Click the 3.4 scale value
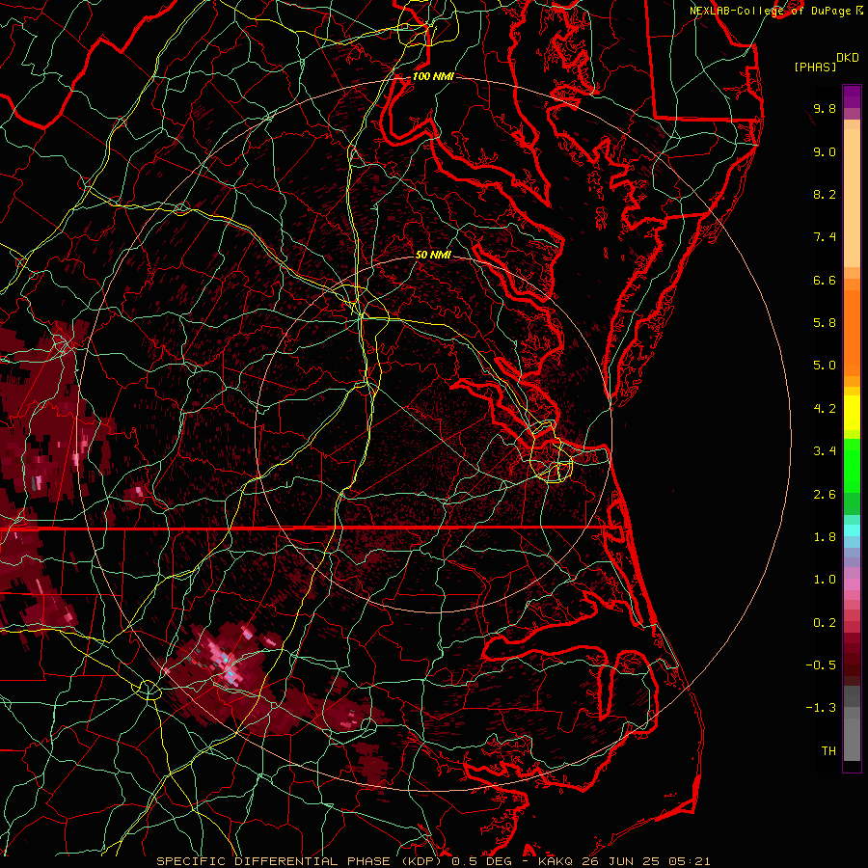This screenshot has width=868, height=868. tap(825, 451)
